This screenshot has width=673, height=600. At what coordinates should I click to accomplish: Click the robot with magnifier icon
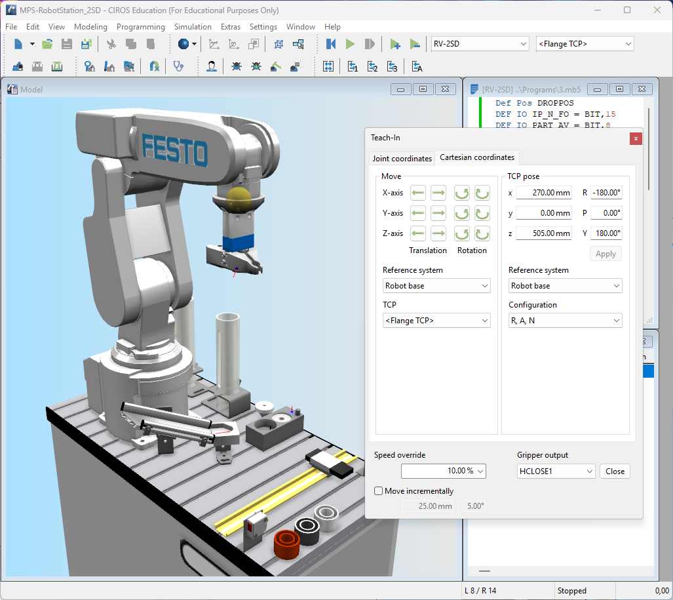(x=89, y=67)
